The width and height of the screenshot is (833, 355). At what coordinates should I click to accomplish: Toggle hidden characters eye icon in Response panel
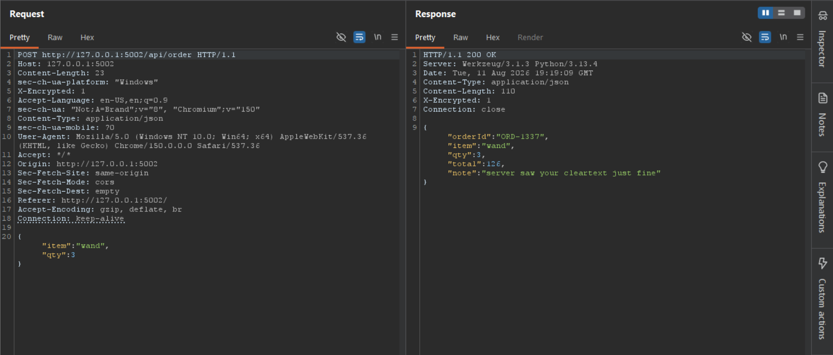[747, 37]
